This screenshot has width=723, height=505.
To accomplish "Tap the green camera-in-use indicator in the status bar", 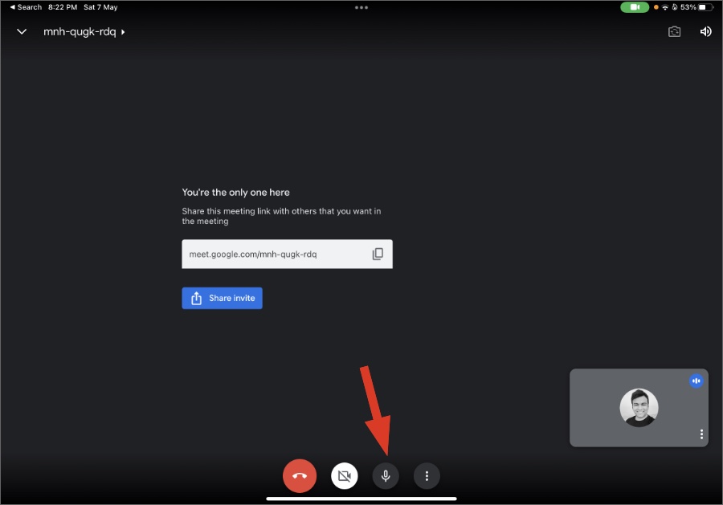I will [635, 7].
